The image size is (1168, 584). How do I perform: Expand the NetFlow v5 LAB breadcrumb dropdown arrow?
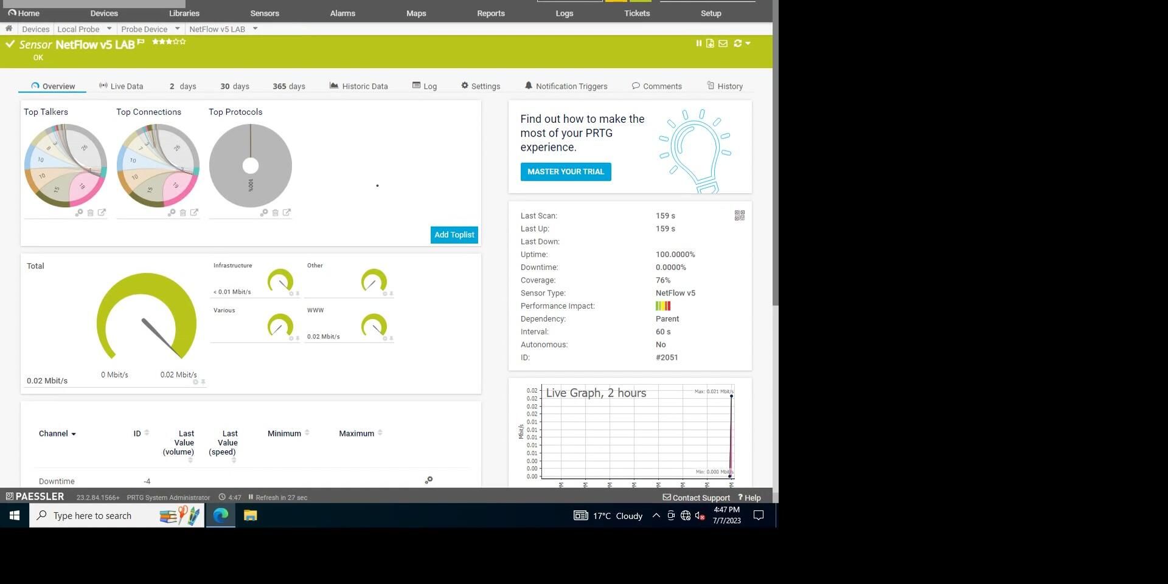click(255, 29)
